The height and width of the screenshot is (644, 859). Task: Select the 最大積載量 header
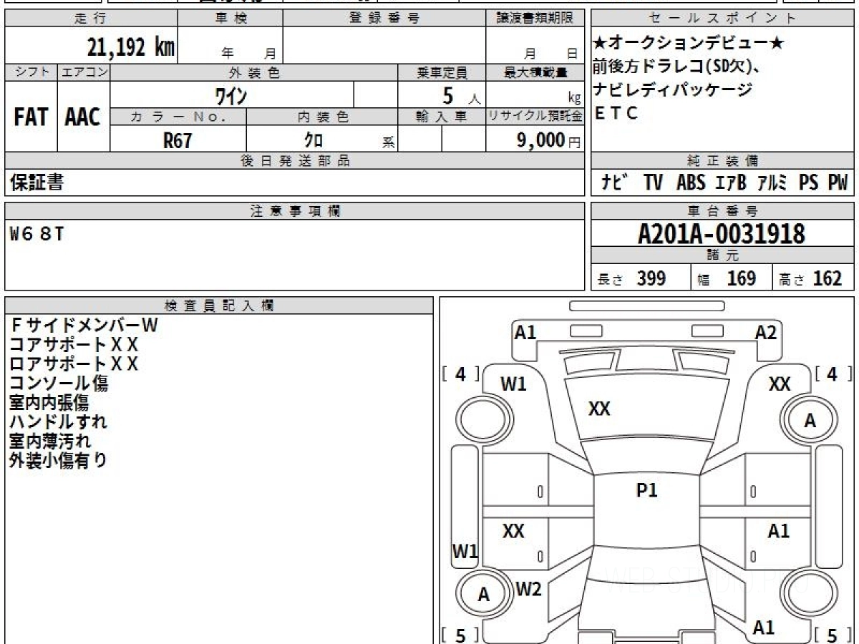click(x=535, y=72)
